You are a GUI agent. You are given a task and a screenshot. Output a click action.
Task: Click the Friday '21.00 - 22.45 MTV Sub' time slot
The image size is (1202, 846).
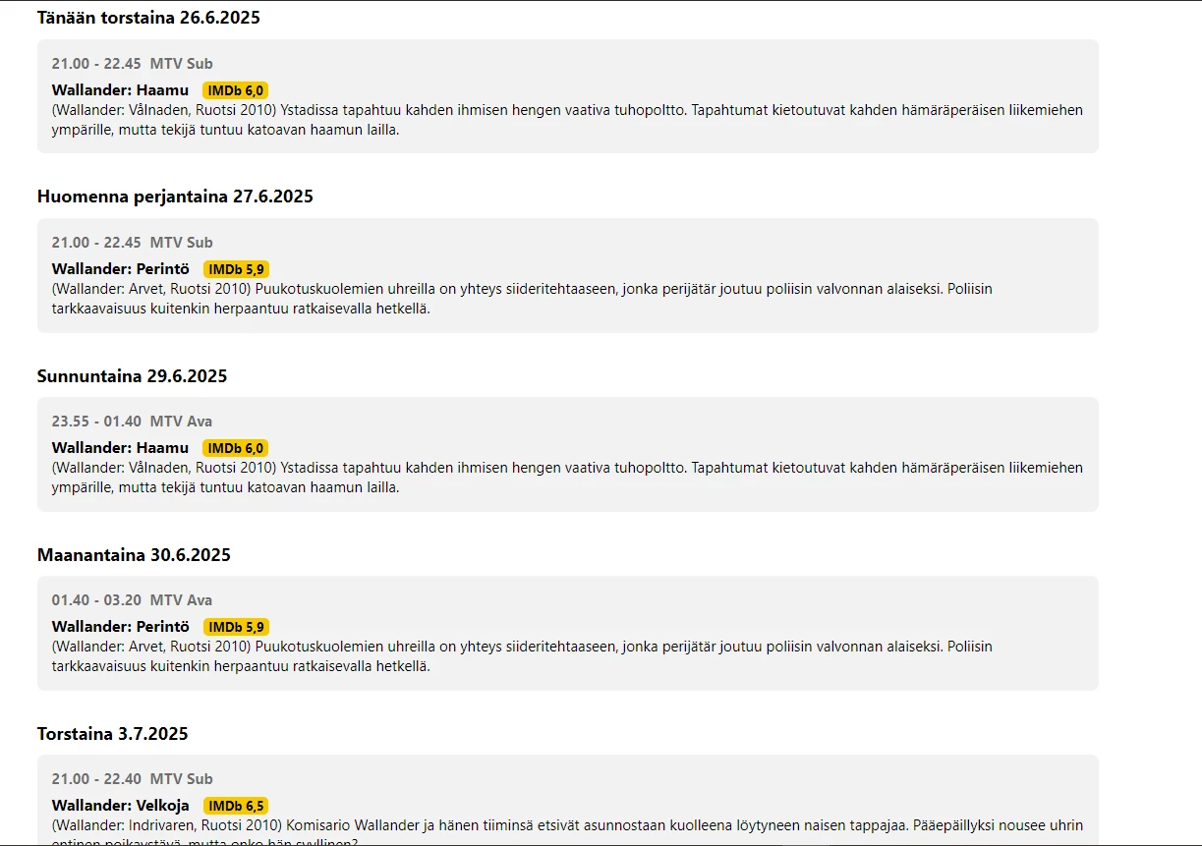(132, 243)
